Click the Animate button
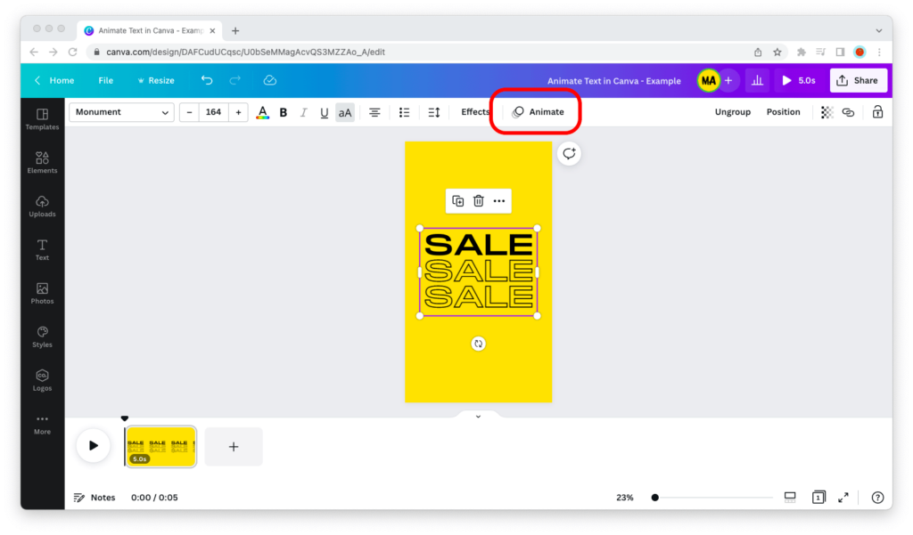Screen dimensions: 913x535 538,111
